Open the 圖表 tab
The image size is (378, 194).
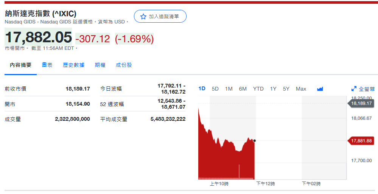tap(47, 65)
